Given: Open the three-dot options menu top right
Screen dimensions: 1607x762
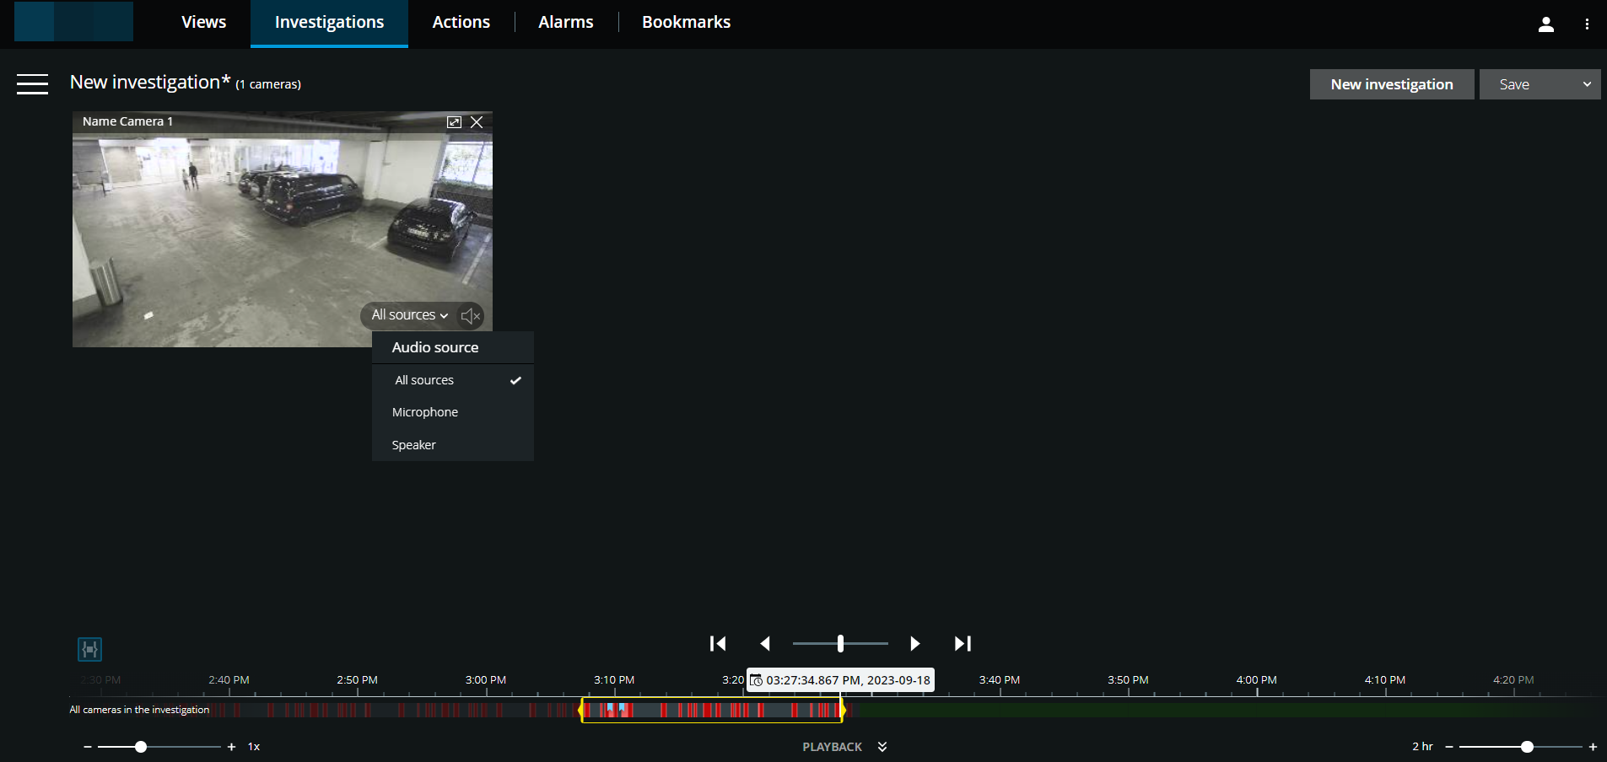Looking at the screenshot, I should pyautogui.click(x=1588, y=24).
